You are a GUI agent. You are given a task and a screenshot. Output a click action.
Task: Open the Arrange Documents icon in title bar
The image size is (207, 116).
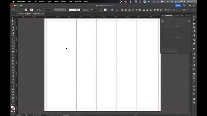(190, 5)
